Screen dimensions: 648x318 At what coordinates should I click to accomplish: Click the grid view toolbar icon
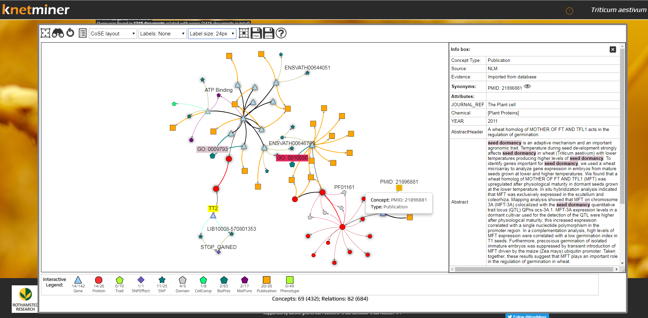(x=244, y=33)
